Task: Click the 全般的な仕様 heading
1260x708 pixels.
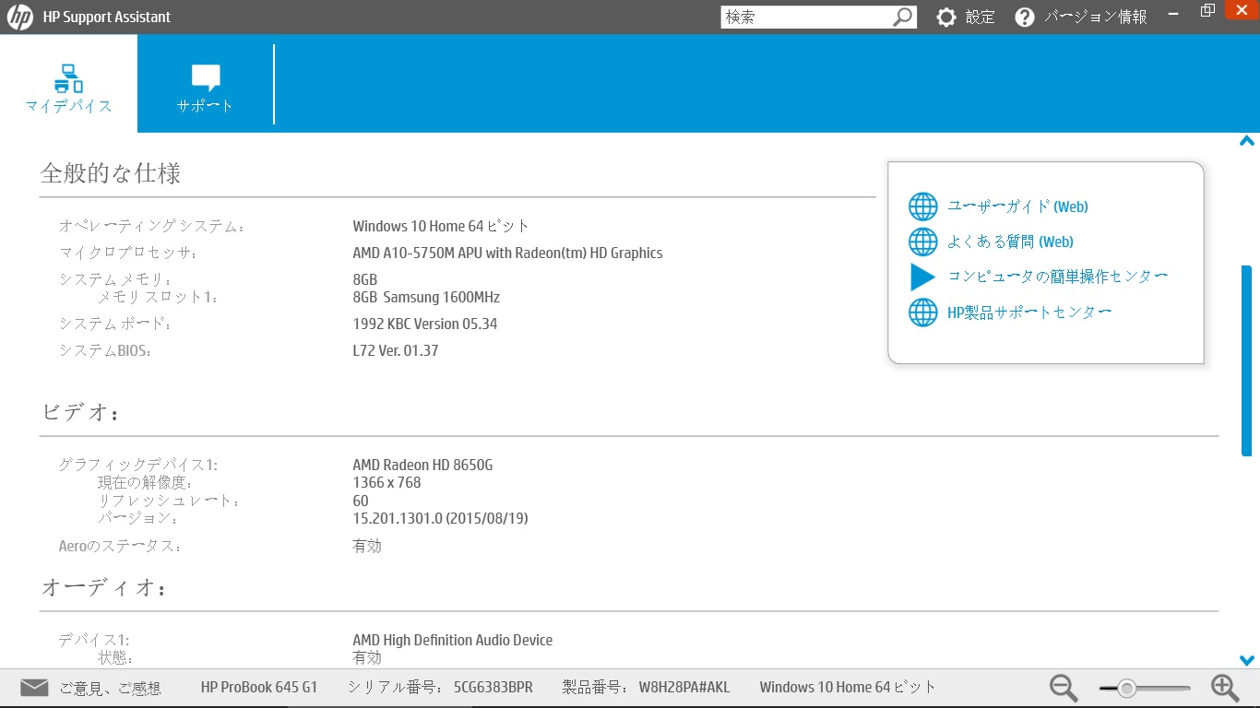Action: tap(111, 173)
